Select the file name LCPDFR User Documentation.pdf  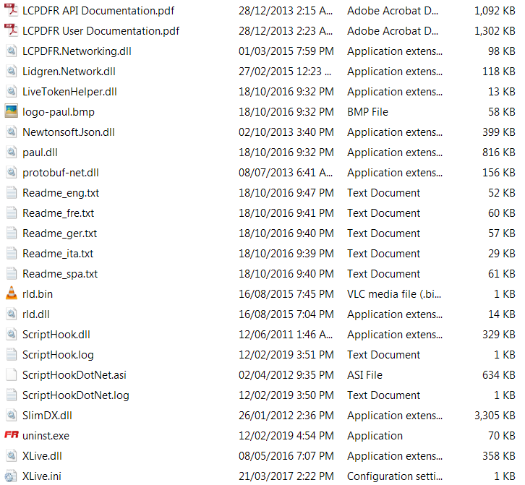pyautogui.click(x=101, y=31)
